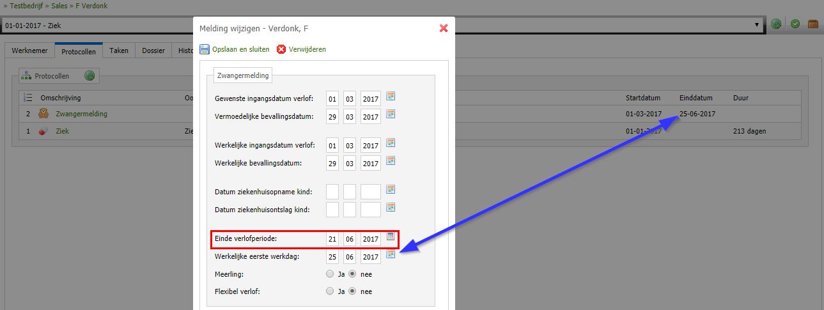Click month field of Vermoedelijke bevallingsdatum
The height and width of the screenshot is (310, 824).
[x=350, y=116]
